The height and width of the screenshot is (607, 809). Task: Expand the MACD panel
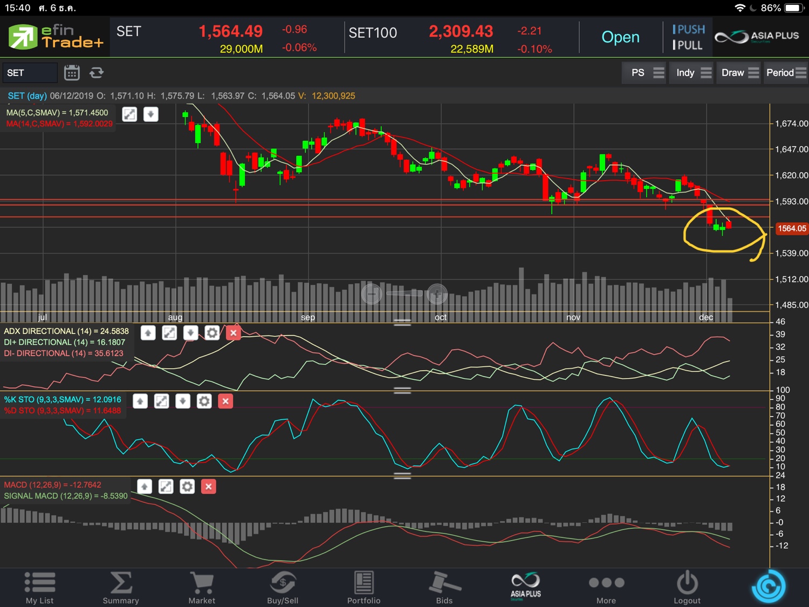click(166, 487)
